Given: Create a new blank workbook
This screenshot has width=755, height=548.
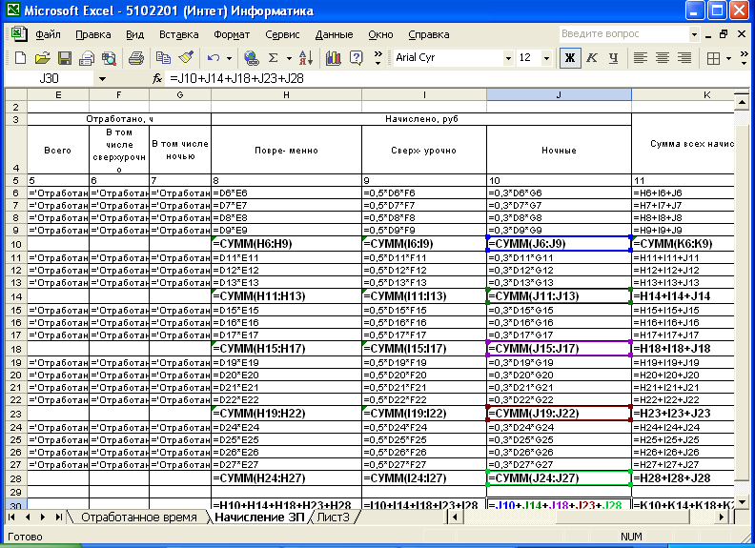Looking at the screenshot, I should coord(20,58).
